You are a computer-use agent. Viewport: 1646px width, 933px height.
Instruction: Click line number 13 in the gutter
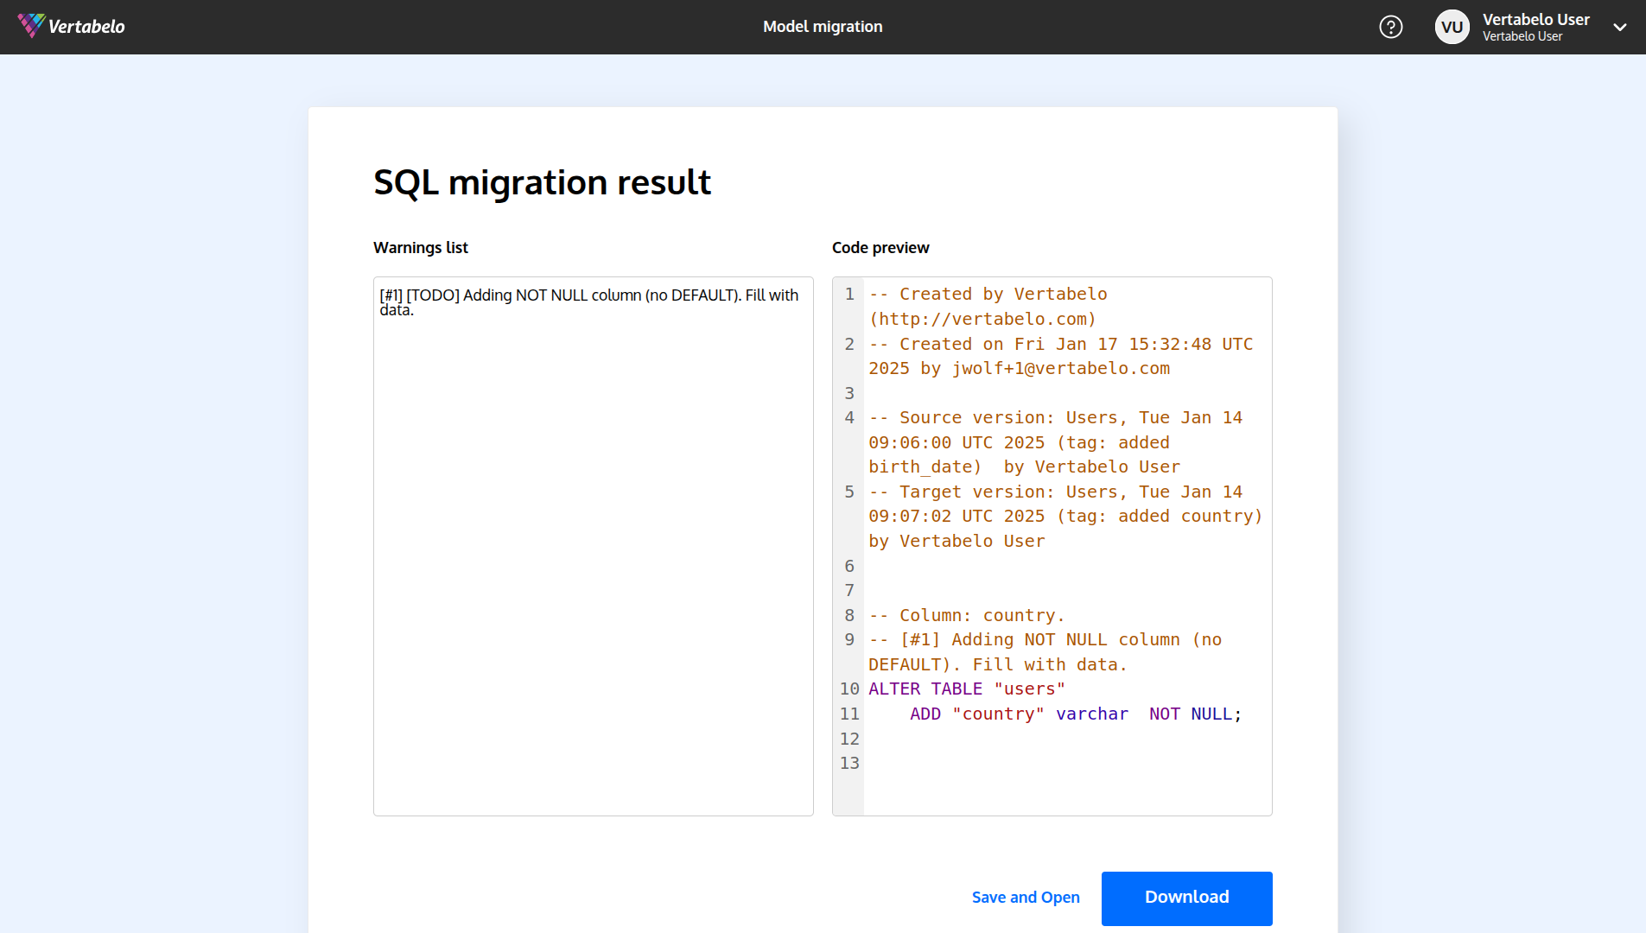[849, 764]
